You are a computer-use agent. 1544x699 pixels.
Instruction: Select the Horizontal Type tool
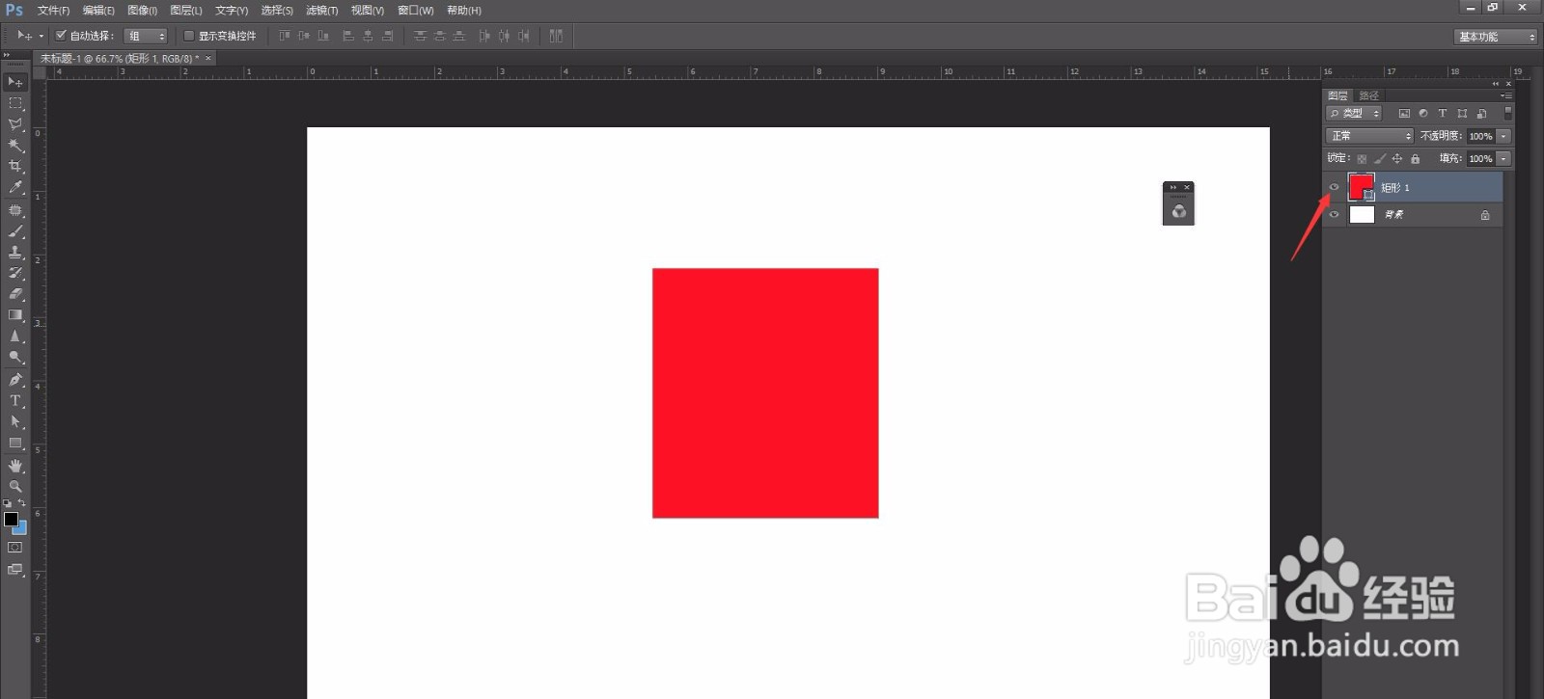click(x=14, y=401)
